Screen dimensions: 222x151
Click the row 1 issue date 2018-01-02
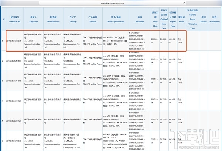pyautogui.click(x=155, y=41)
